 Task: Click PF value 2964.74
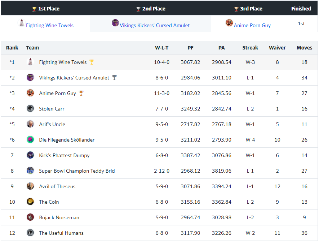[x=190, y=217]
